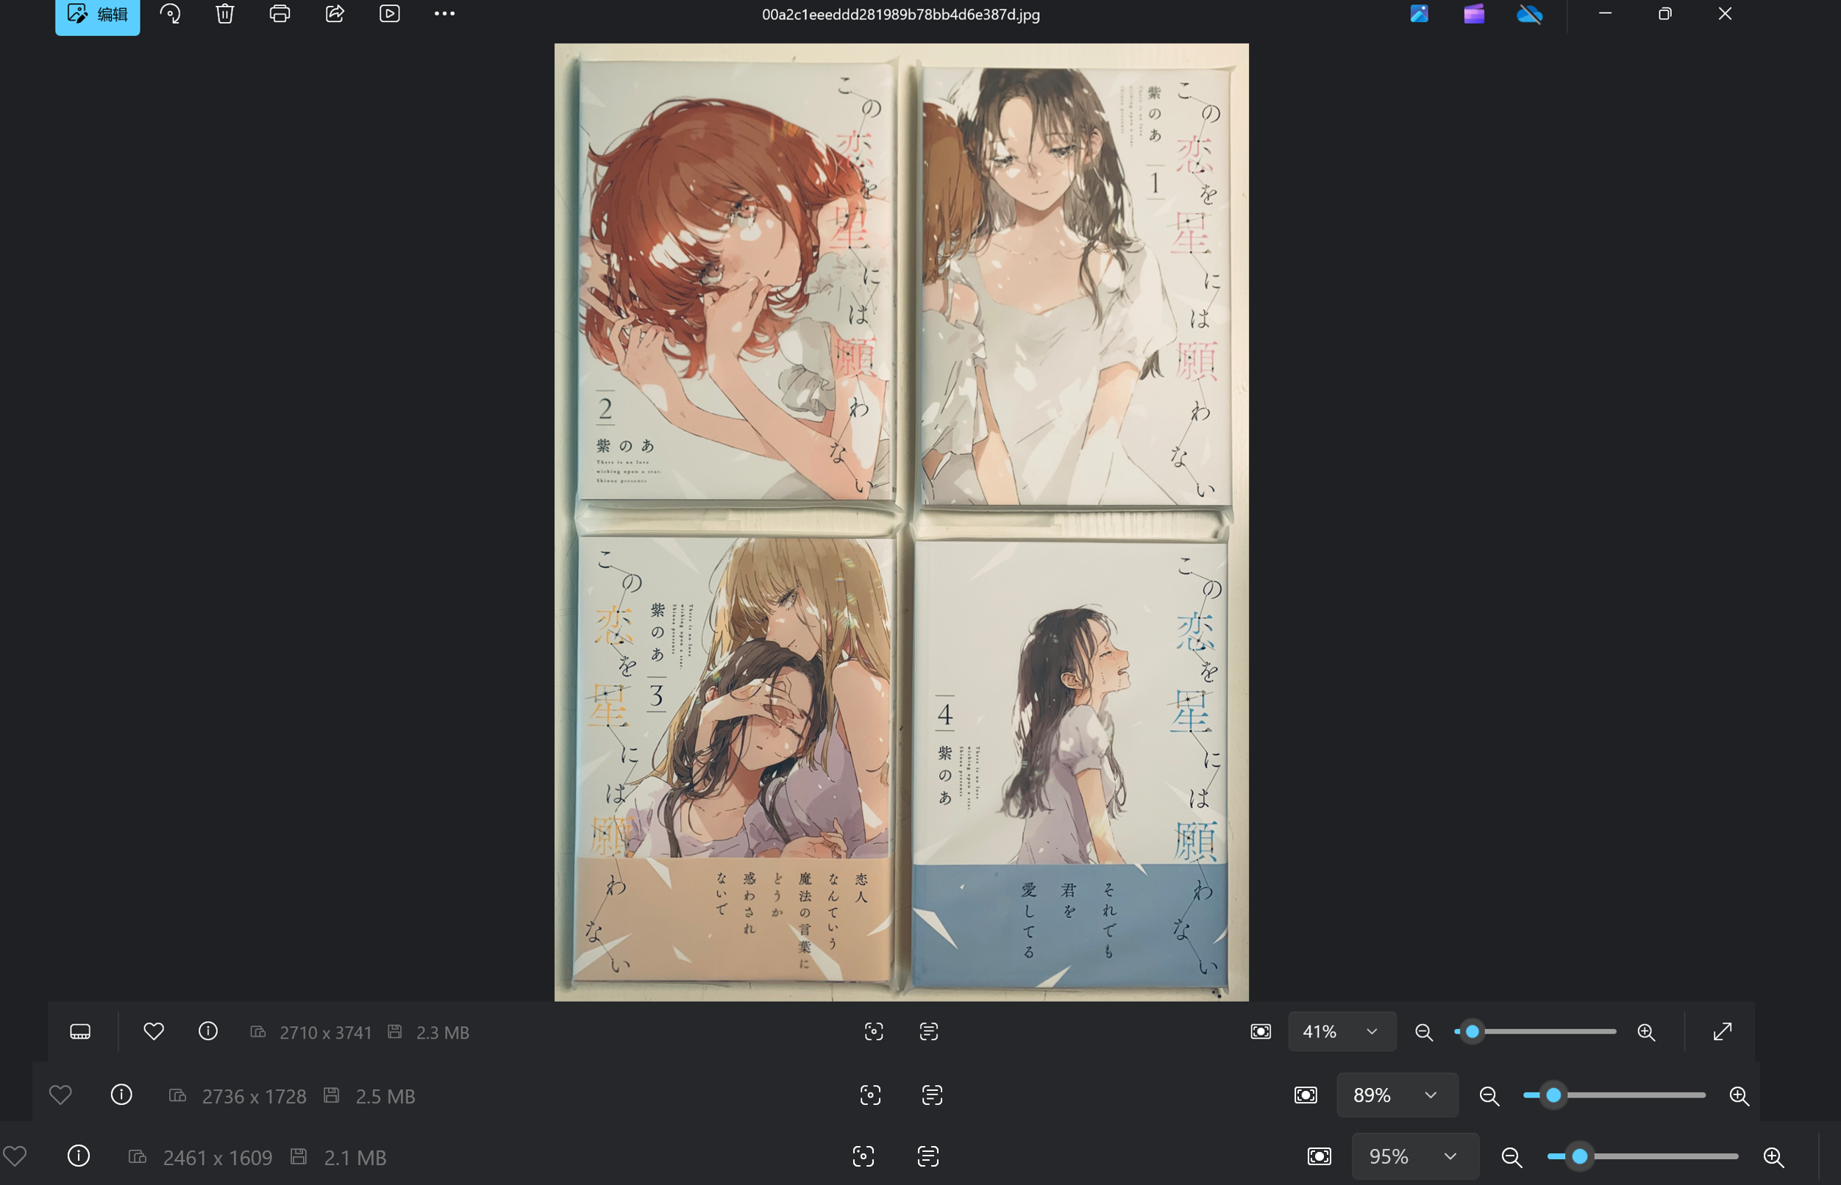Zoom out icon beside the 41% dropdown
1841x1185 pixels.
(1425, 1033)
